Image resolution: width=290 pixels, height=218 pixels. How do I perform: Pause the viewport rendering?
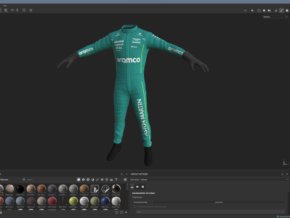coord(252,10)
